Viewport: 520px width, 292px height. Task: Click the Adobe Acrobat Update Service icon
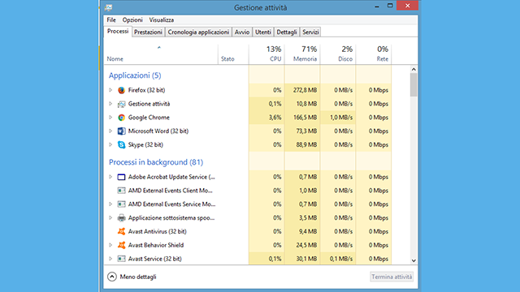point(121,177)
